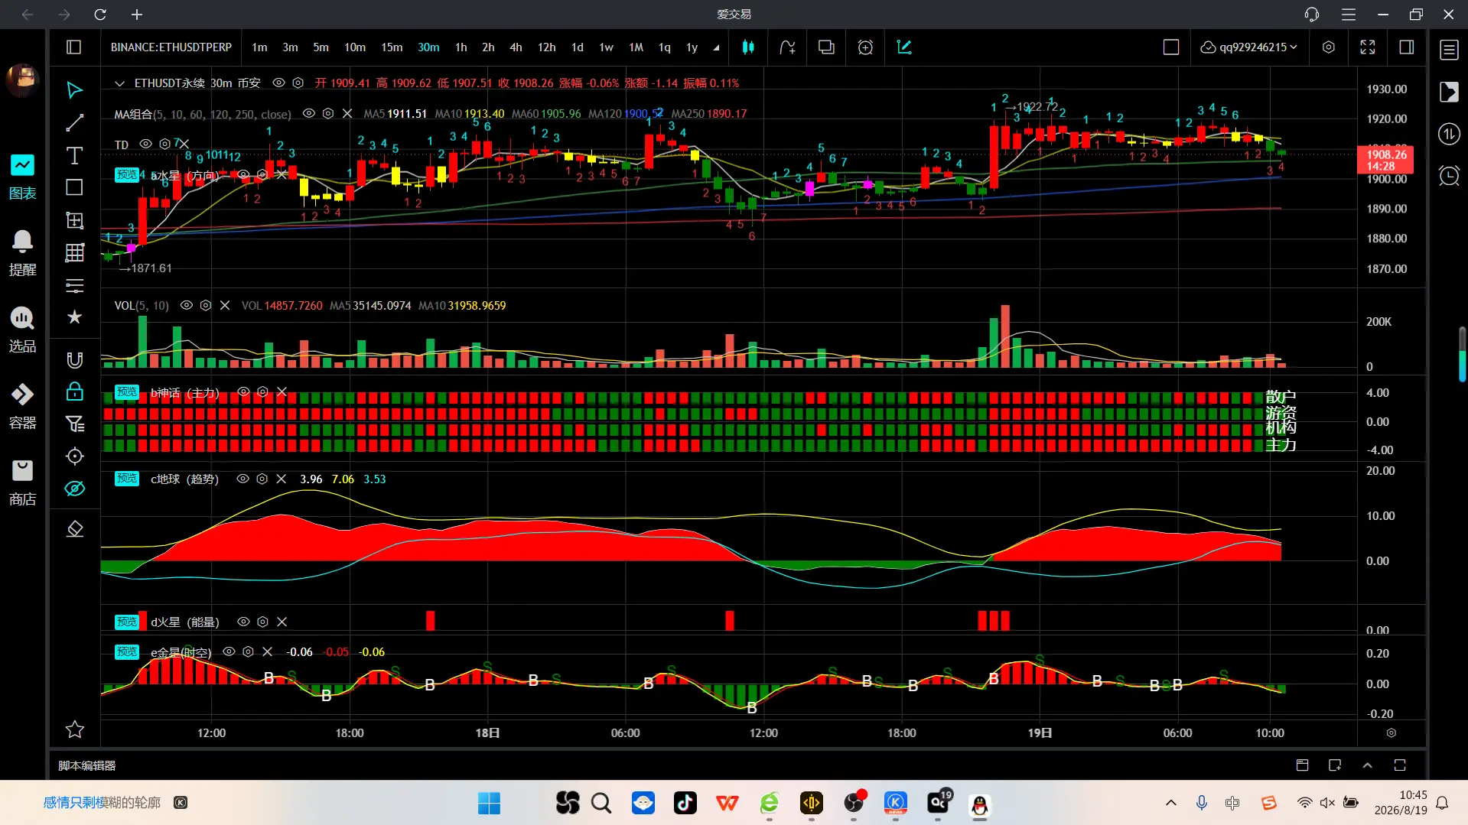Image resolution: width=1468 pixels, height=825 pixels.
Task: Remove the VOL indicator
Action: (225, 305)
